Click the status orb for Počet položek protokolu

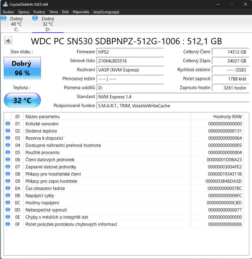pos(8,224)
